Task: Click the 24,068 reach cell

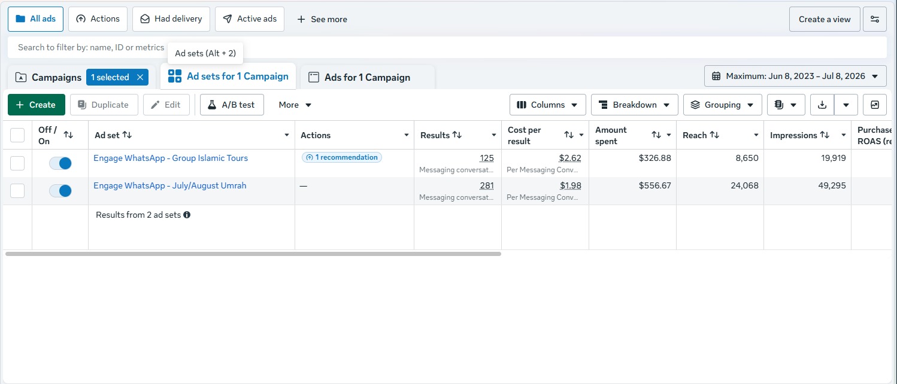Action: click(744, 185)
